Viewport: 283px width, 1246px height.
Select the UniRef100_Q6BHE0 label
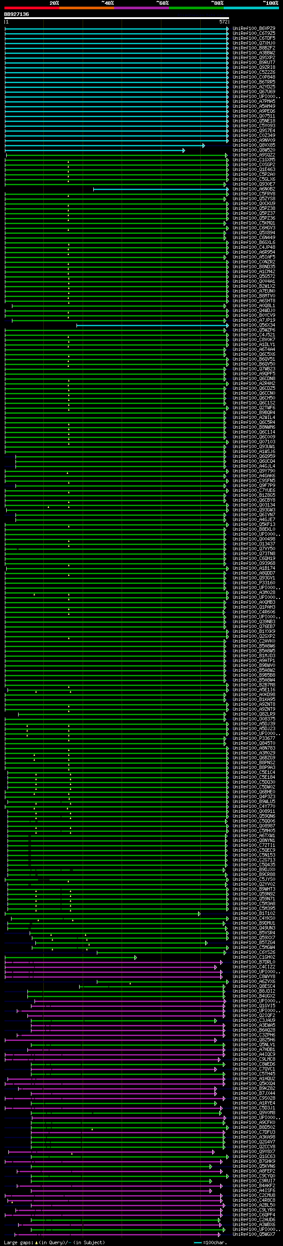pos(254,792)
